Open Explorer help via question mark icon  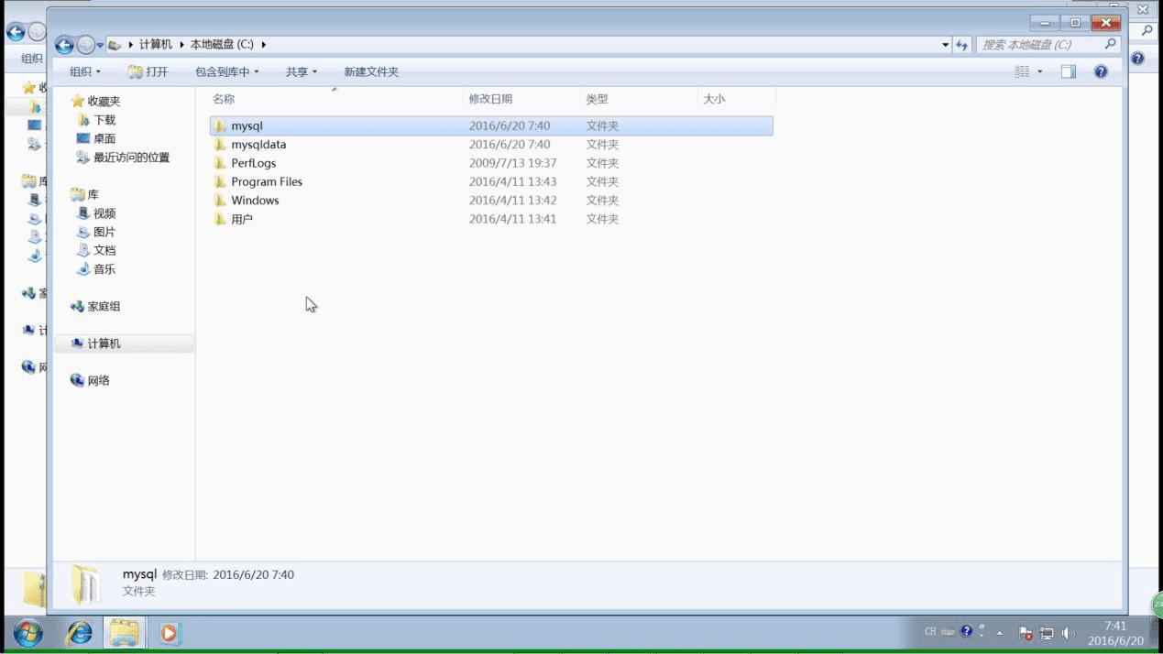coord(1099,71)
